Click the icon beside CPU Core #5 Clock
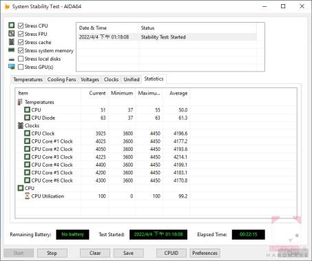312x261 pixels. click(x=28, y=172)
